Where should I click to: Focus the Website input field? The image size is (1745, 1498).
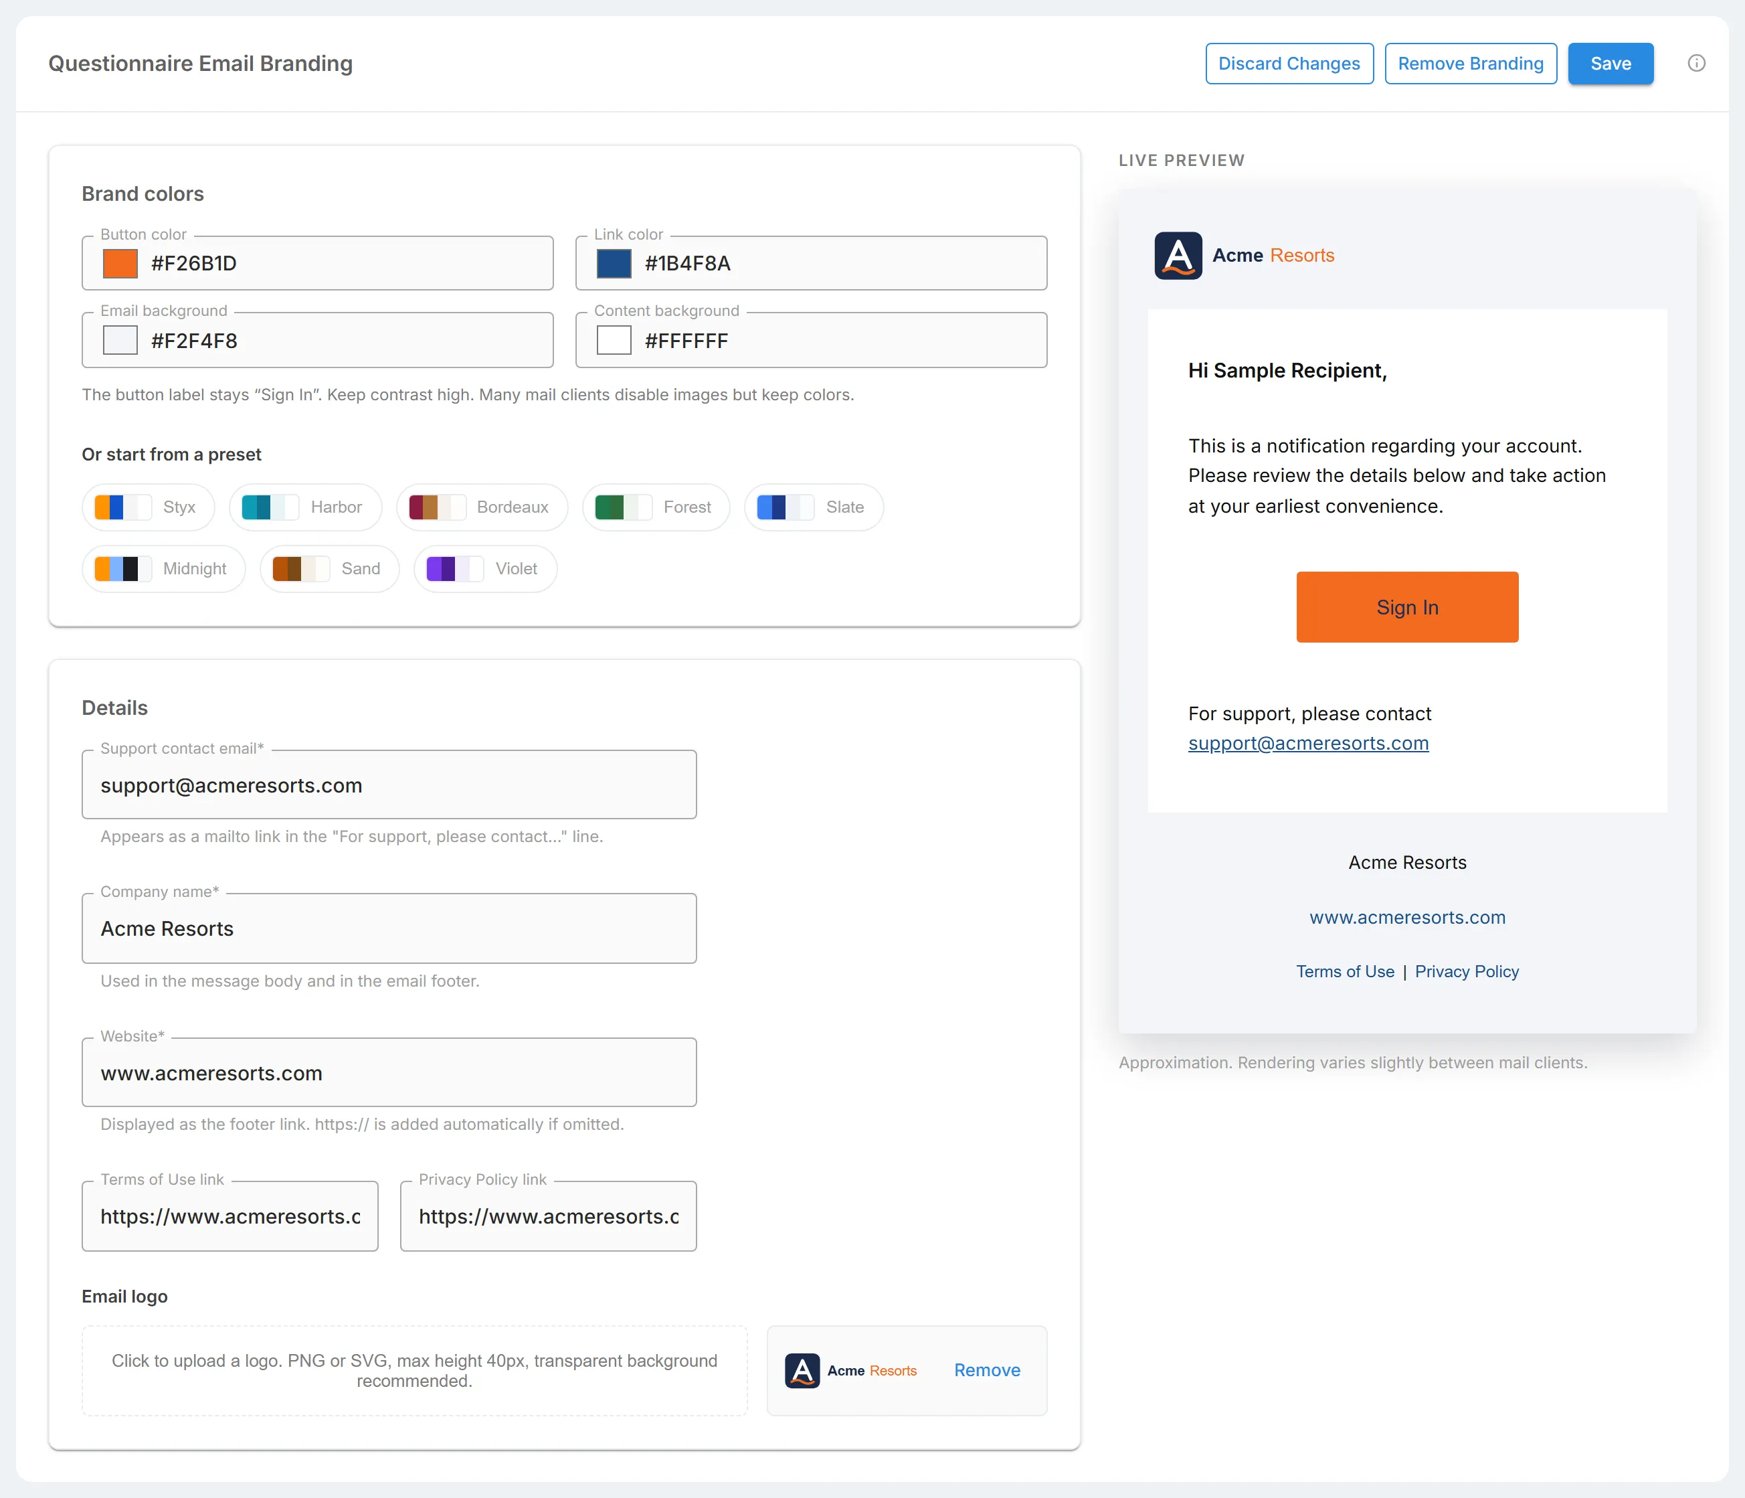pos(389,1072)
